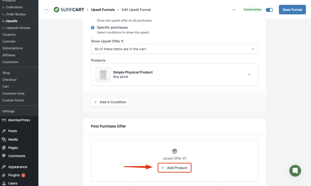Click the MemberPress sidebar icon
311x186 pixels.
pyautogui.click(x=4, y=120)
